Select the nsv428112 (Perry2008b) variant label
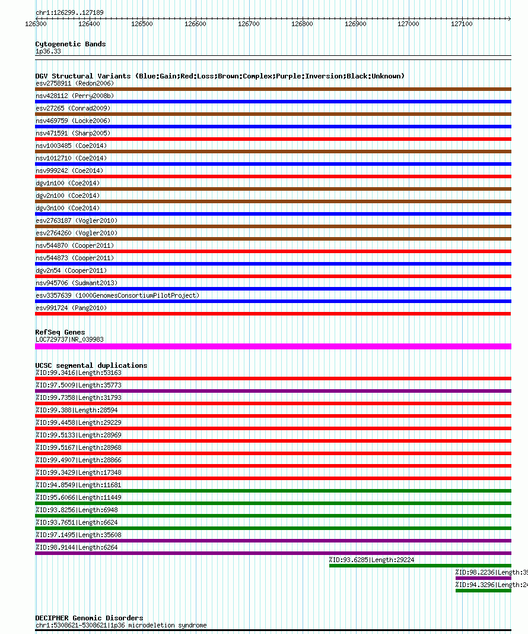The image size is (528, 634). (x=75, y=96)
